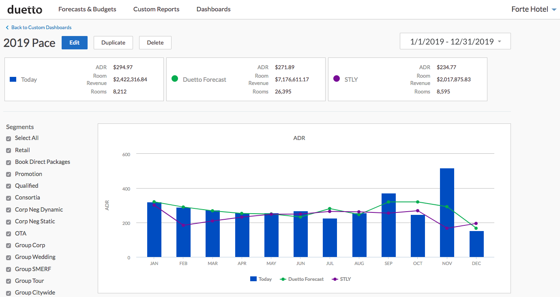560x297 pixels.
Task: Click the back chevron arrow icon
Action: [7, 28]
